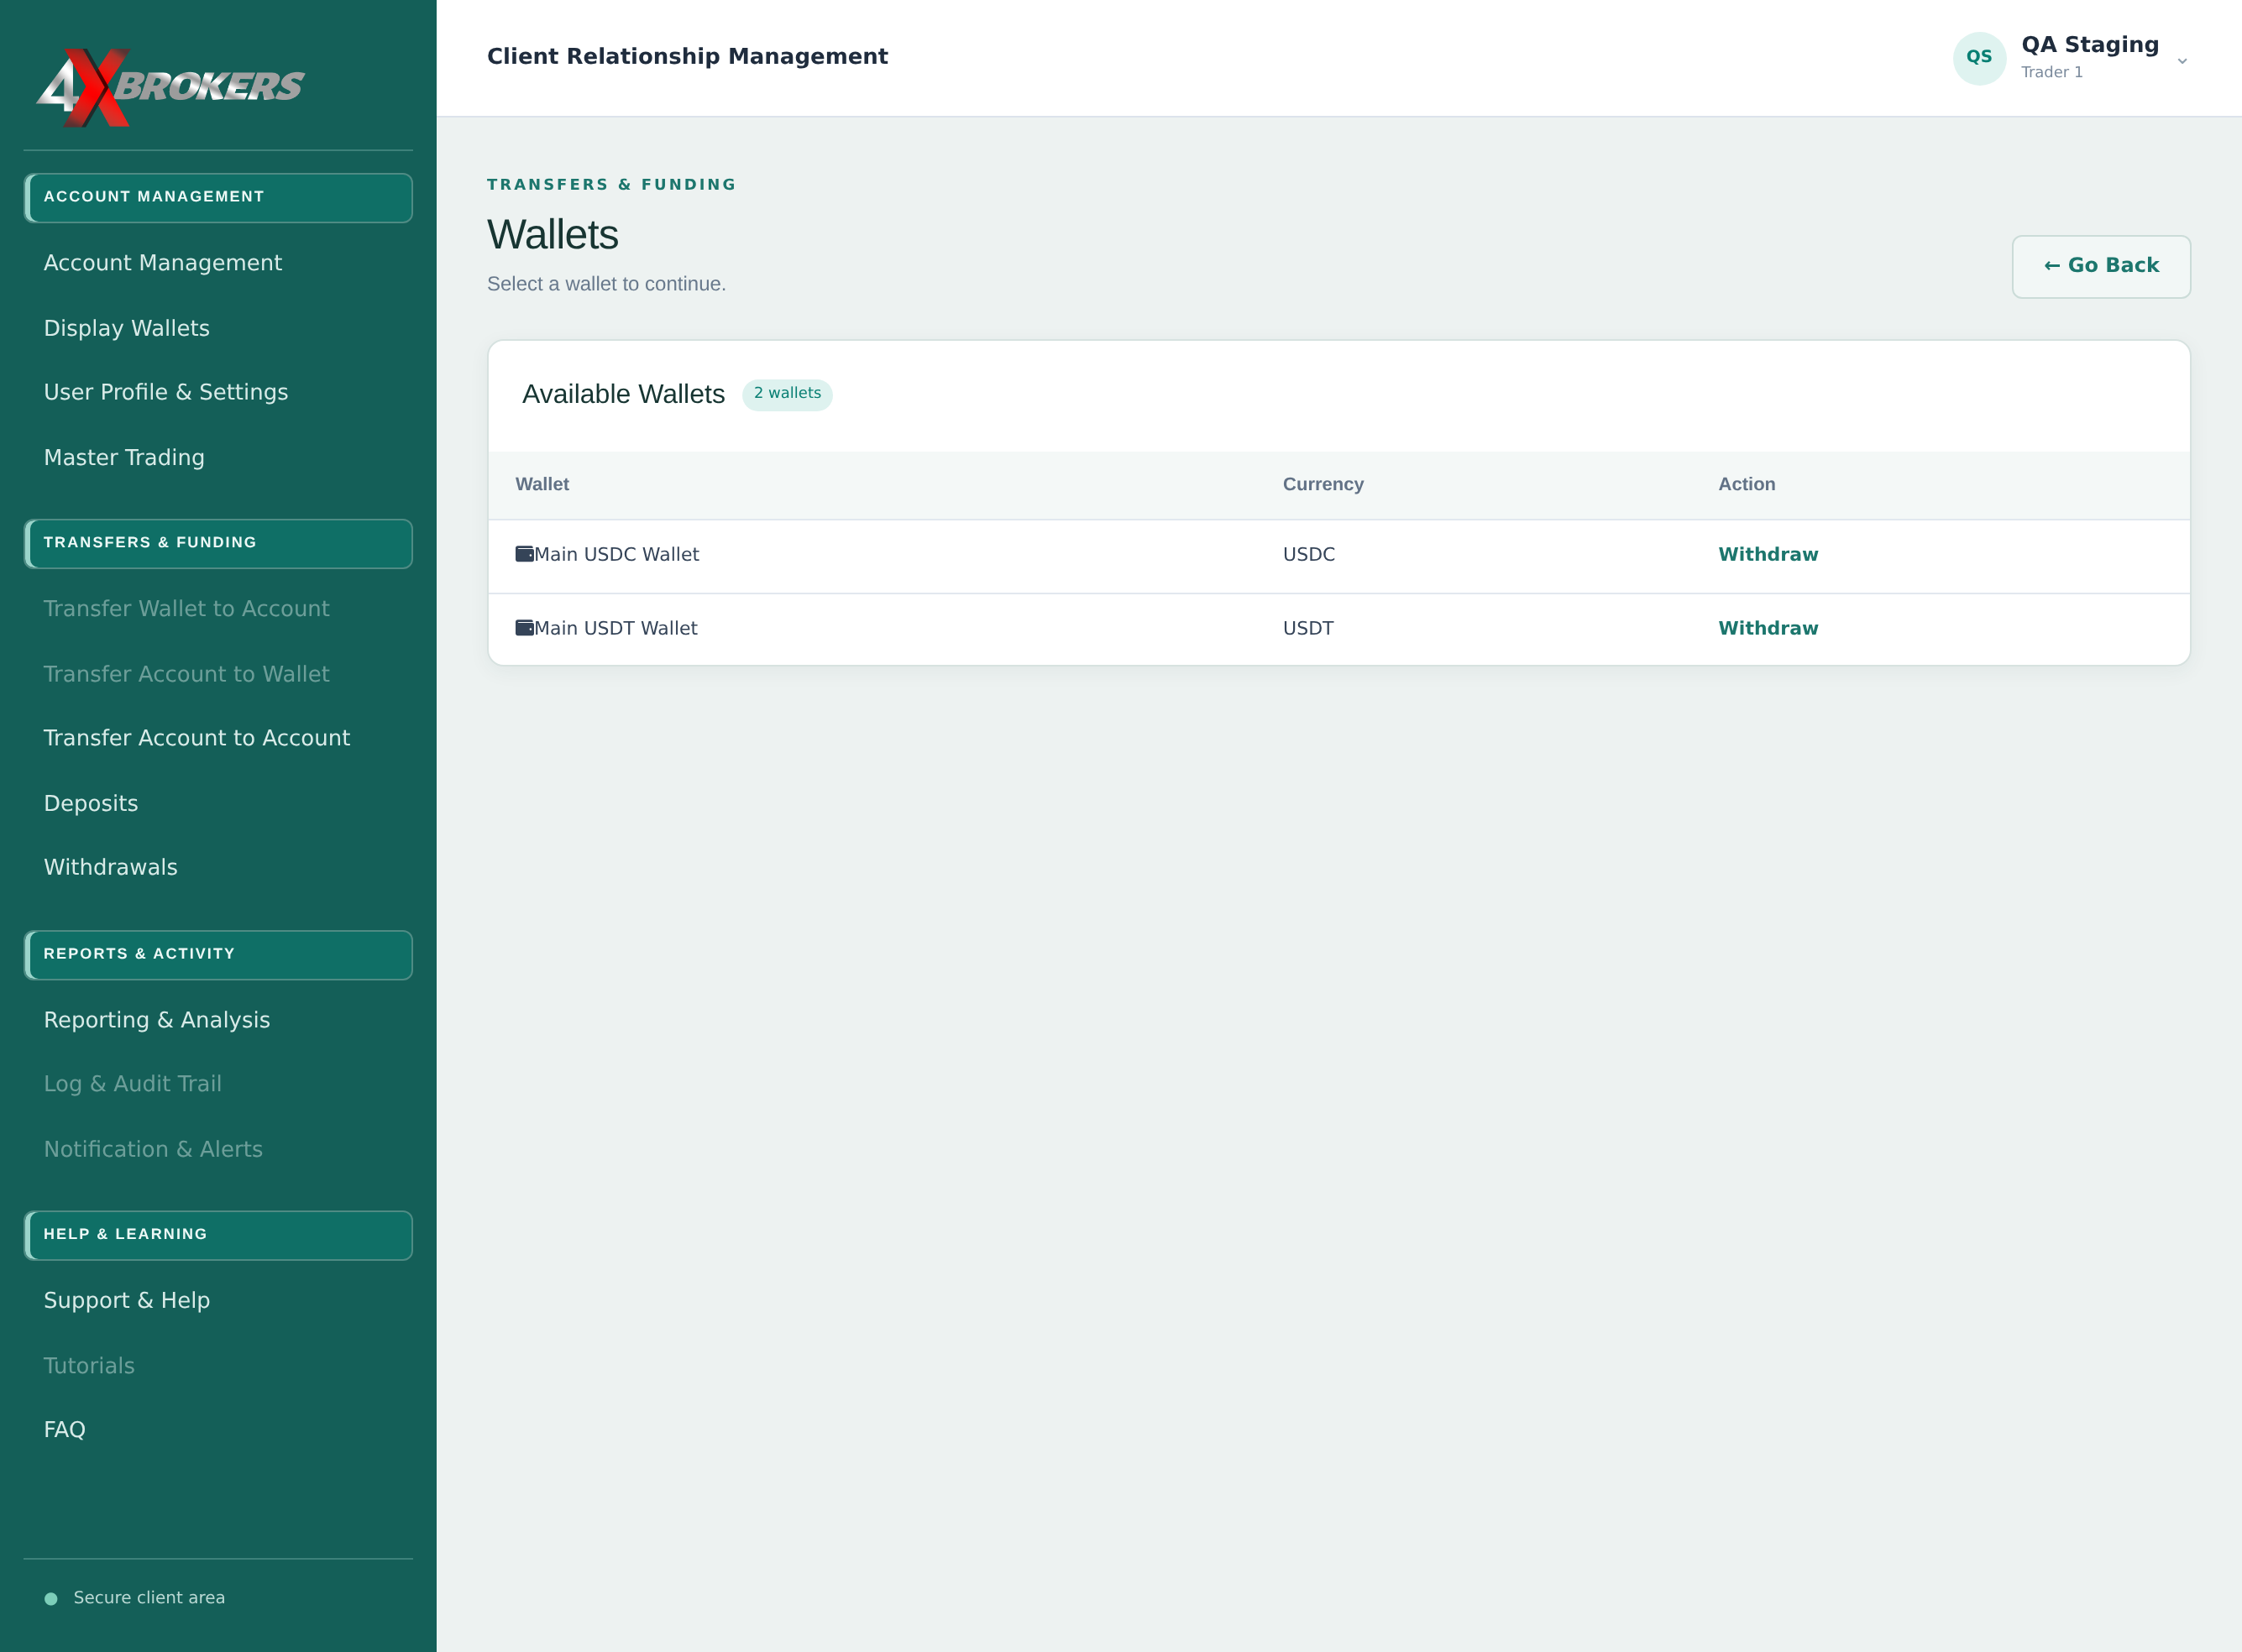The height and width of the screenshot is (1652, 2242).
Task: Open Account Management in sidebar menu
Action: coord(163,263)
